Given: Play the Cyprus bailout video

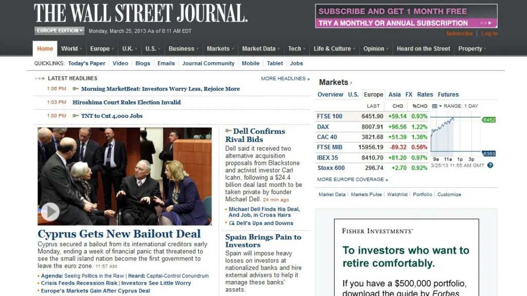Looking at the screenshot, I should pyautogui.click(x=50, y=212).
